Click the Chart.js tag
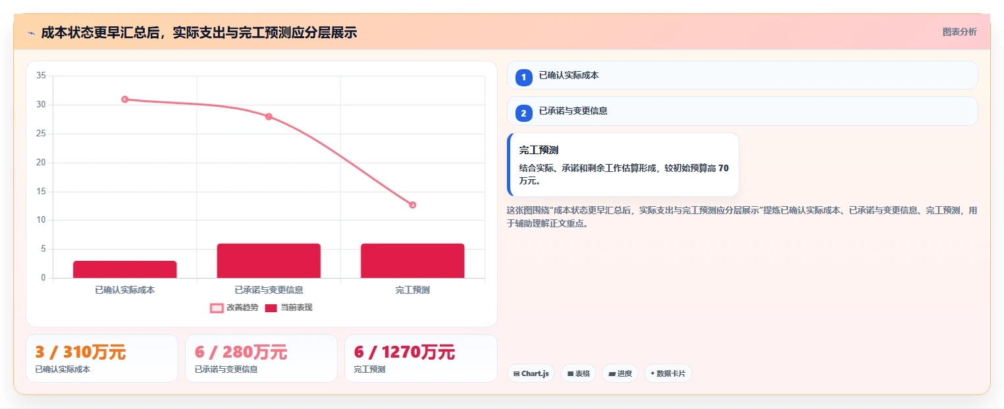 pyautogui.click(x=531, y=373)
